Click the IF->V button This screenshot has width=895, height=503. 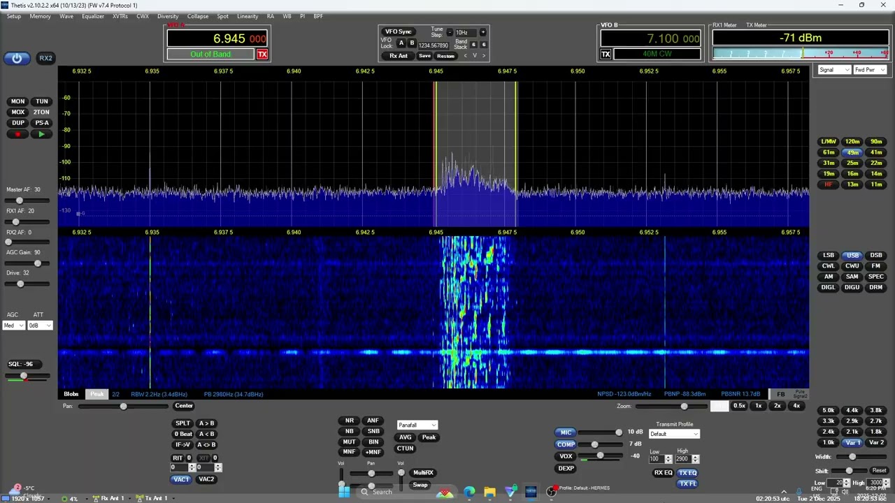pyautogui.click(x=182, y=445)
